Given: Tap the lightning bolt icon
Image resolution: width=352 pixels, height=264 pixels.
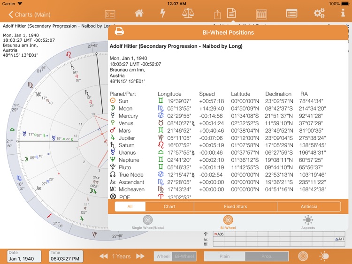Looking at the screenshot, I should (x=163, y=13).
